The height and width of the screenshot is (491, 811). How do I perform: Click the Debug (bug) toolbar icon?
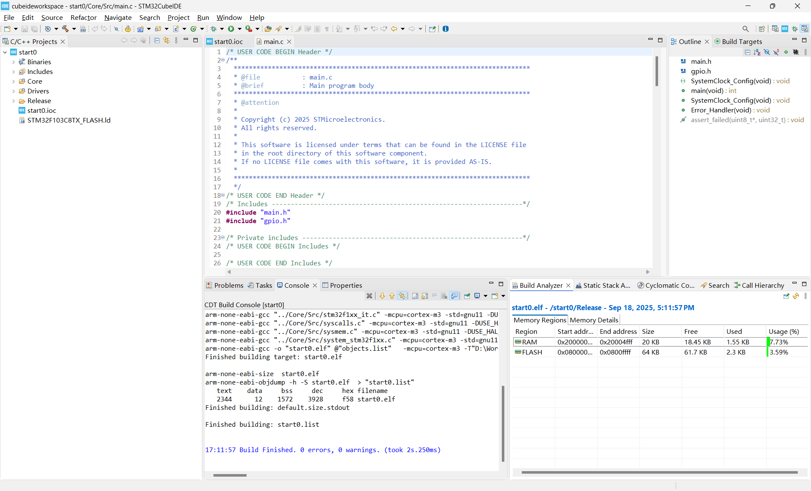(x=214, y=29)
